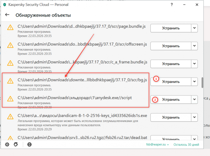Open account menu fsb@waper.su
Viewport: 210px width, 156px height.
point(158,145)
